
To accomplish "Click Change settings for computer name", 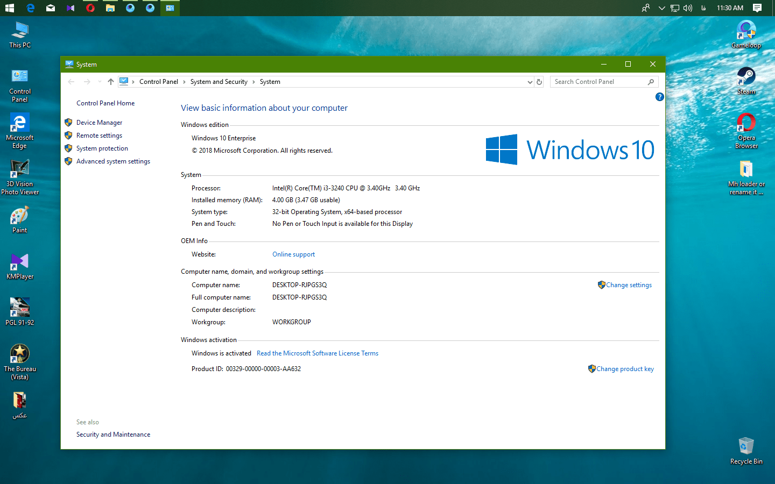I will tap(629, 285).
